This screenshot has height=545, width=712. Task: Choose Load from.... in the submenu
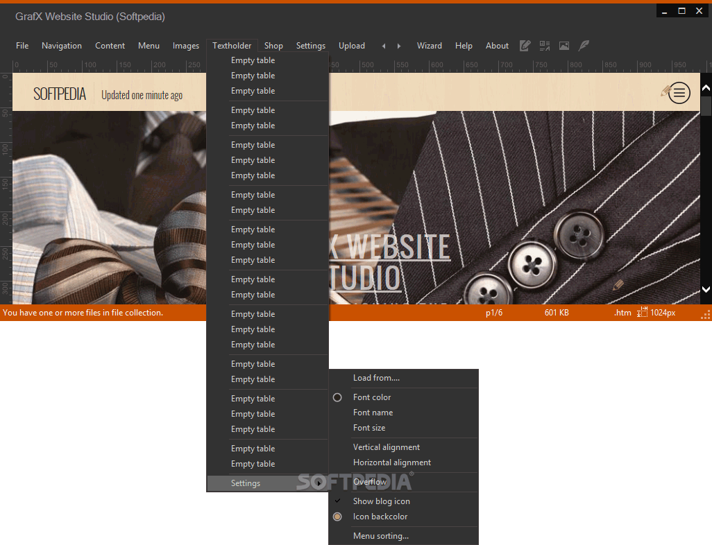[403, 378]
